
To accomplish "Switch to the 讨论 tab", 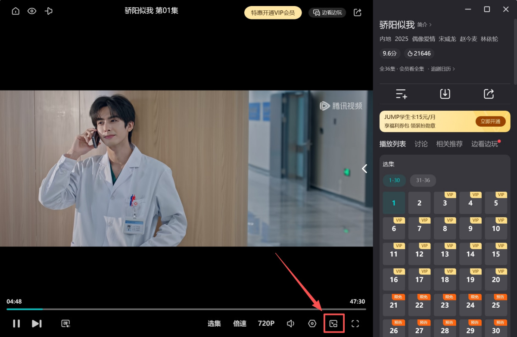I will pos(421,144).
